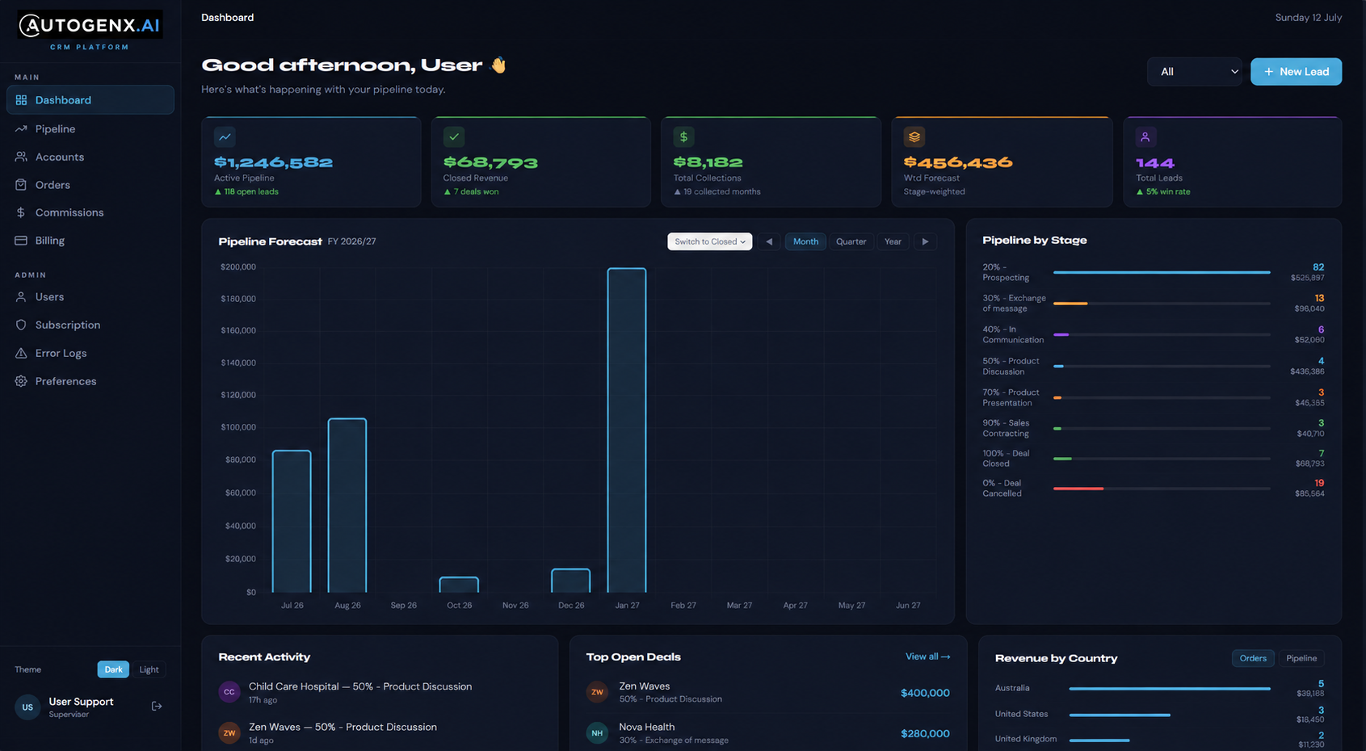This screenshot has height=751, width=1366.
Task: Click the Orders clipboard icon in sidebar
Action: [x=21, y=185]
